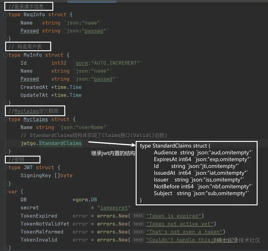The width and height of the screenshot is (268, 251).
Task: Click fold end marker closing Myclaims struct
Action: pos(6,151)
